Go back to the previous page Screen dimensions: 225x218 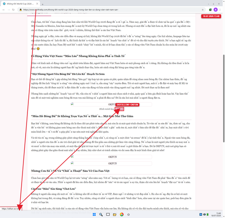[4, 10]
